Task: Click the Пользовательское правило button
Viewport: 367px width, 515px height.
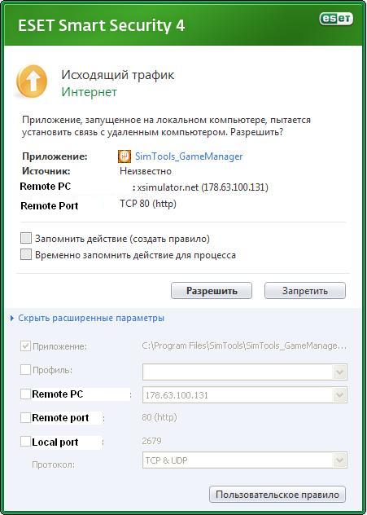Action: point(277,495)
